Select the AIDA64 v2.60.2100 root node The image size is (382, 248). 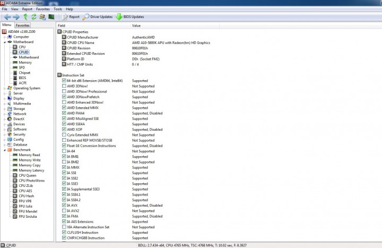coord(19,31)
